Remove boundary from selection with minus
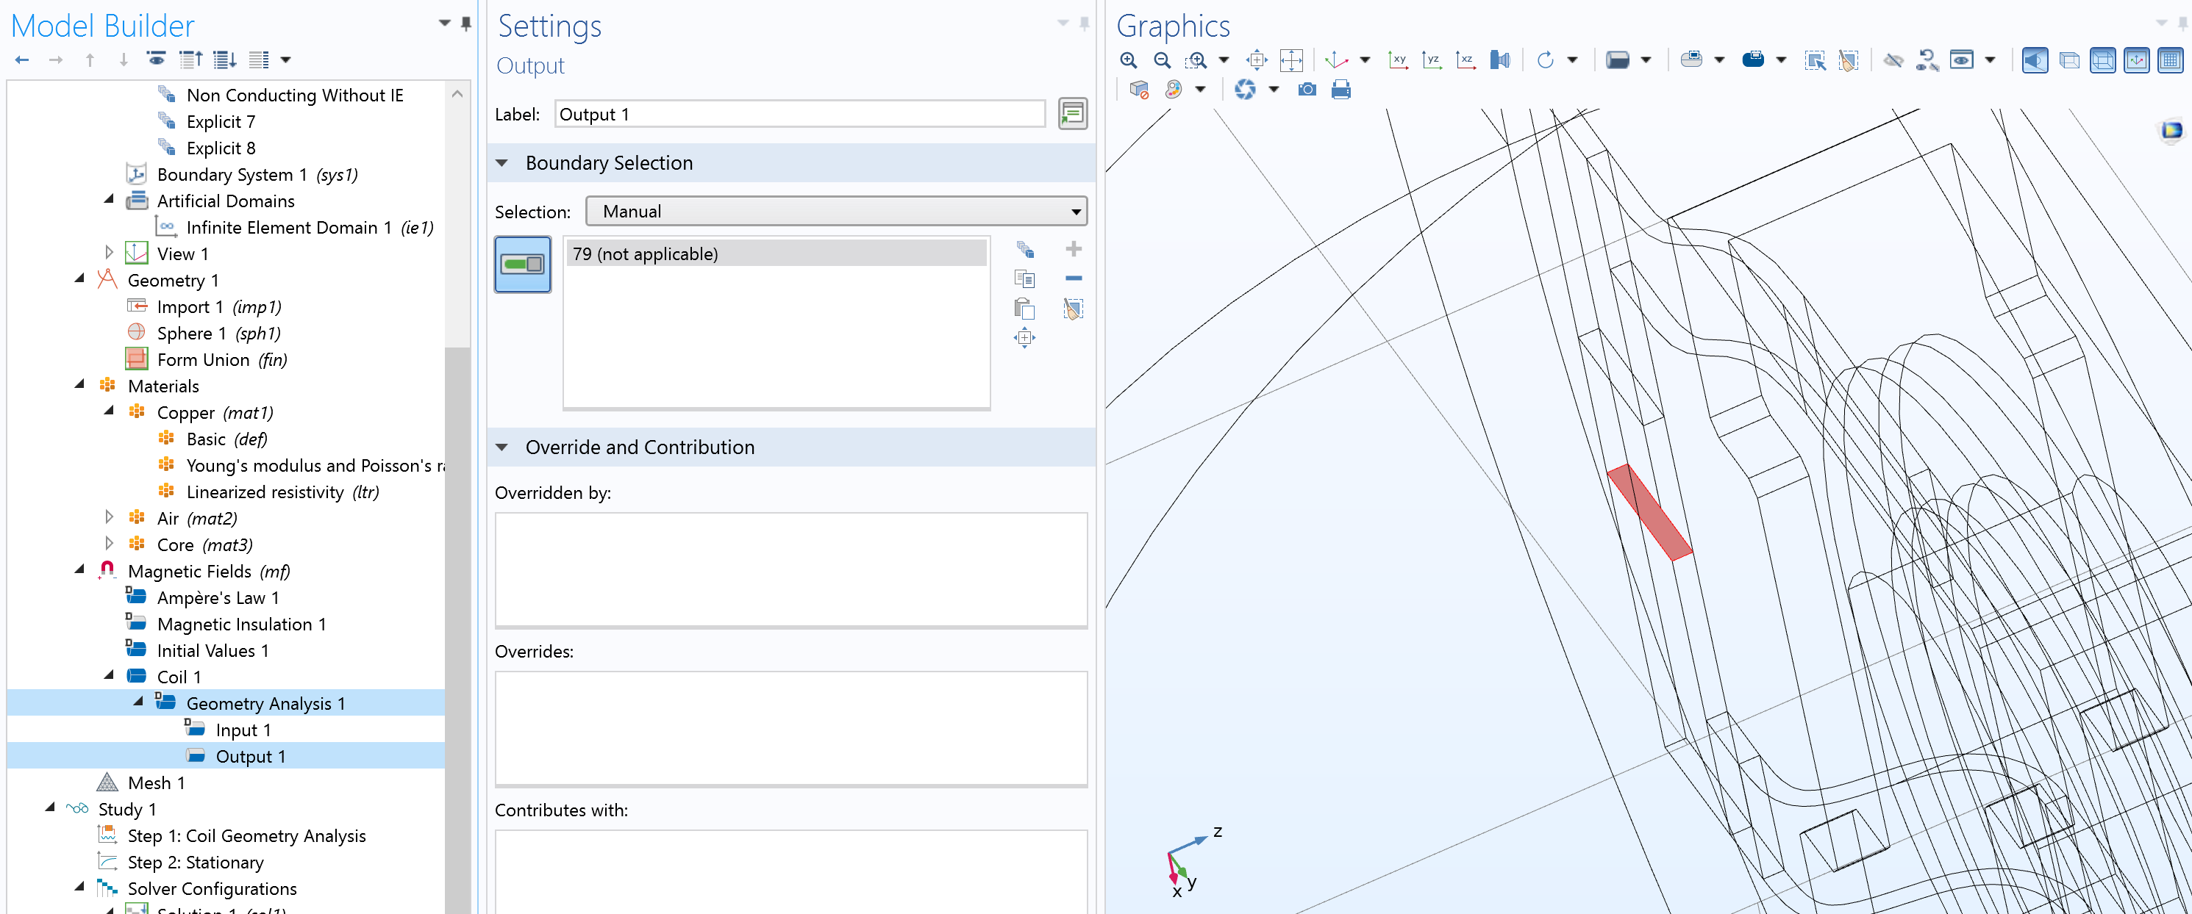Screen dimensions: 2192x914 click(x=1074, y=278)
